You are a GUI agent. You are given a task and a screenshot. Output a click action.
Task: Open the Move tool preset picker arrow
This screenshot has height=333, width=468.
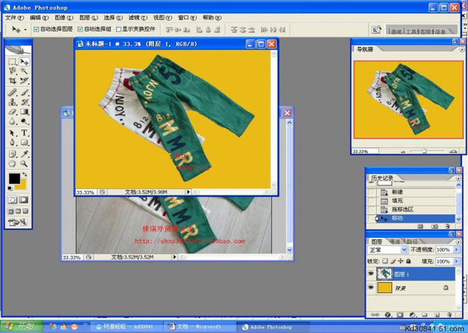coord(26,30)
